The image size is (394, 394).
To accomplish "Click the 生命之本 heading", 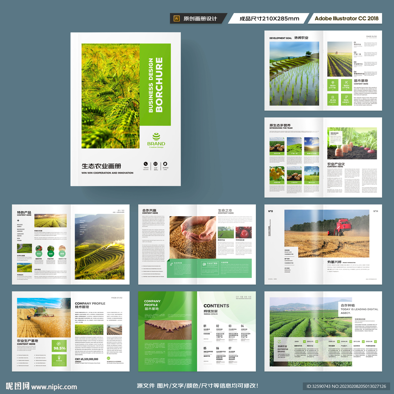I will (225, 210).
